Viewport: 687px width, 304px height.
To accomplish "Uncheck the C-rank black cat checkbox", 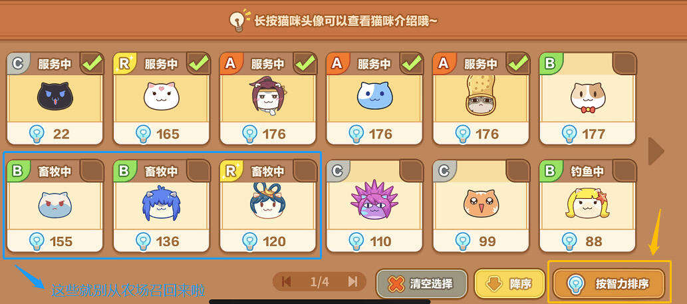I will point(92,64).
